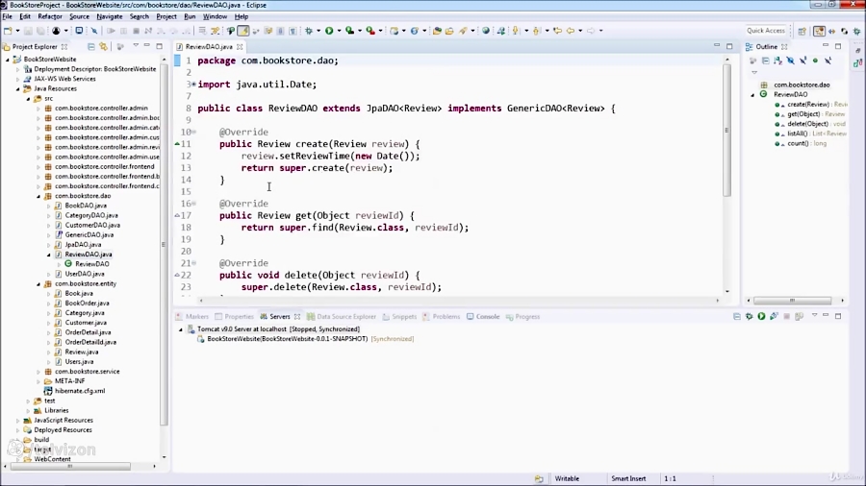Click Project Explorer horizontal scrollbar
Viewport: 866px width, 486px height.
point(70,466)
